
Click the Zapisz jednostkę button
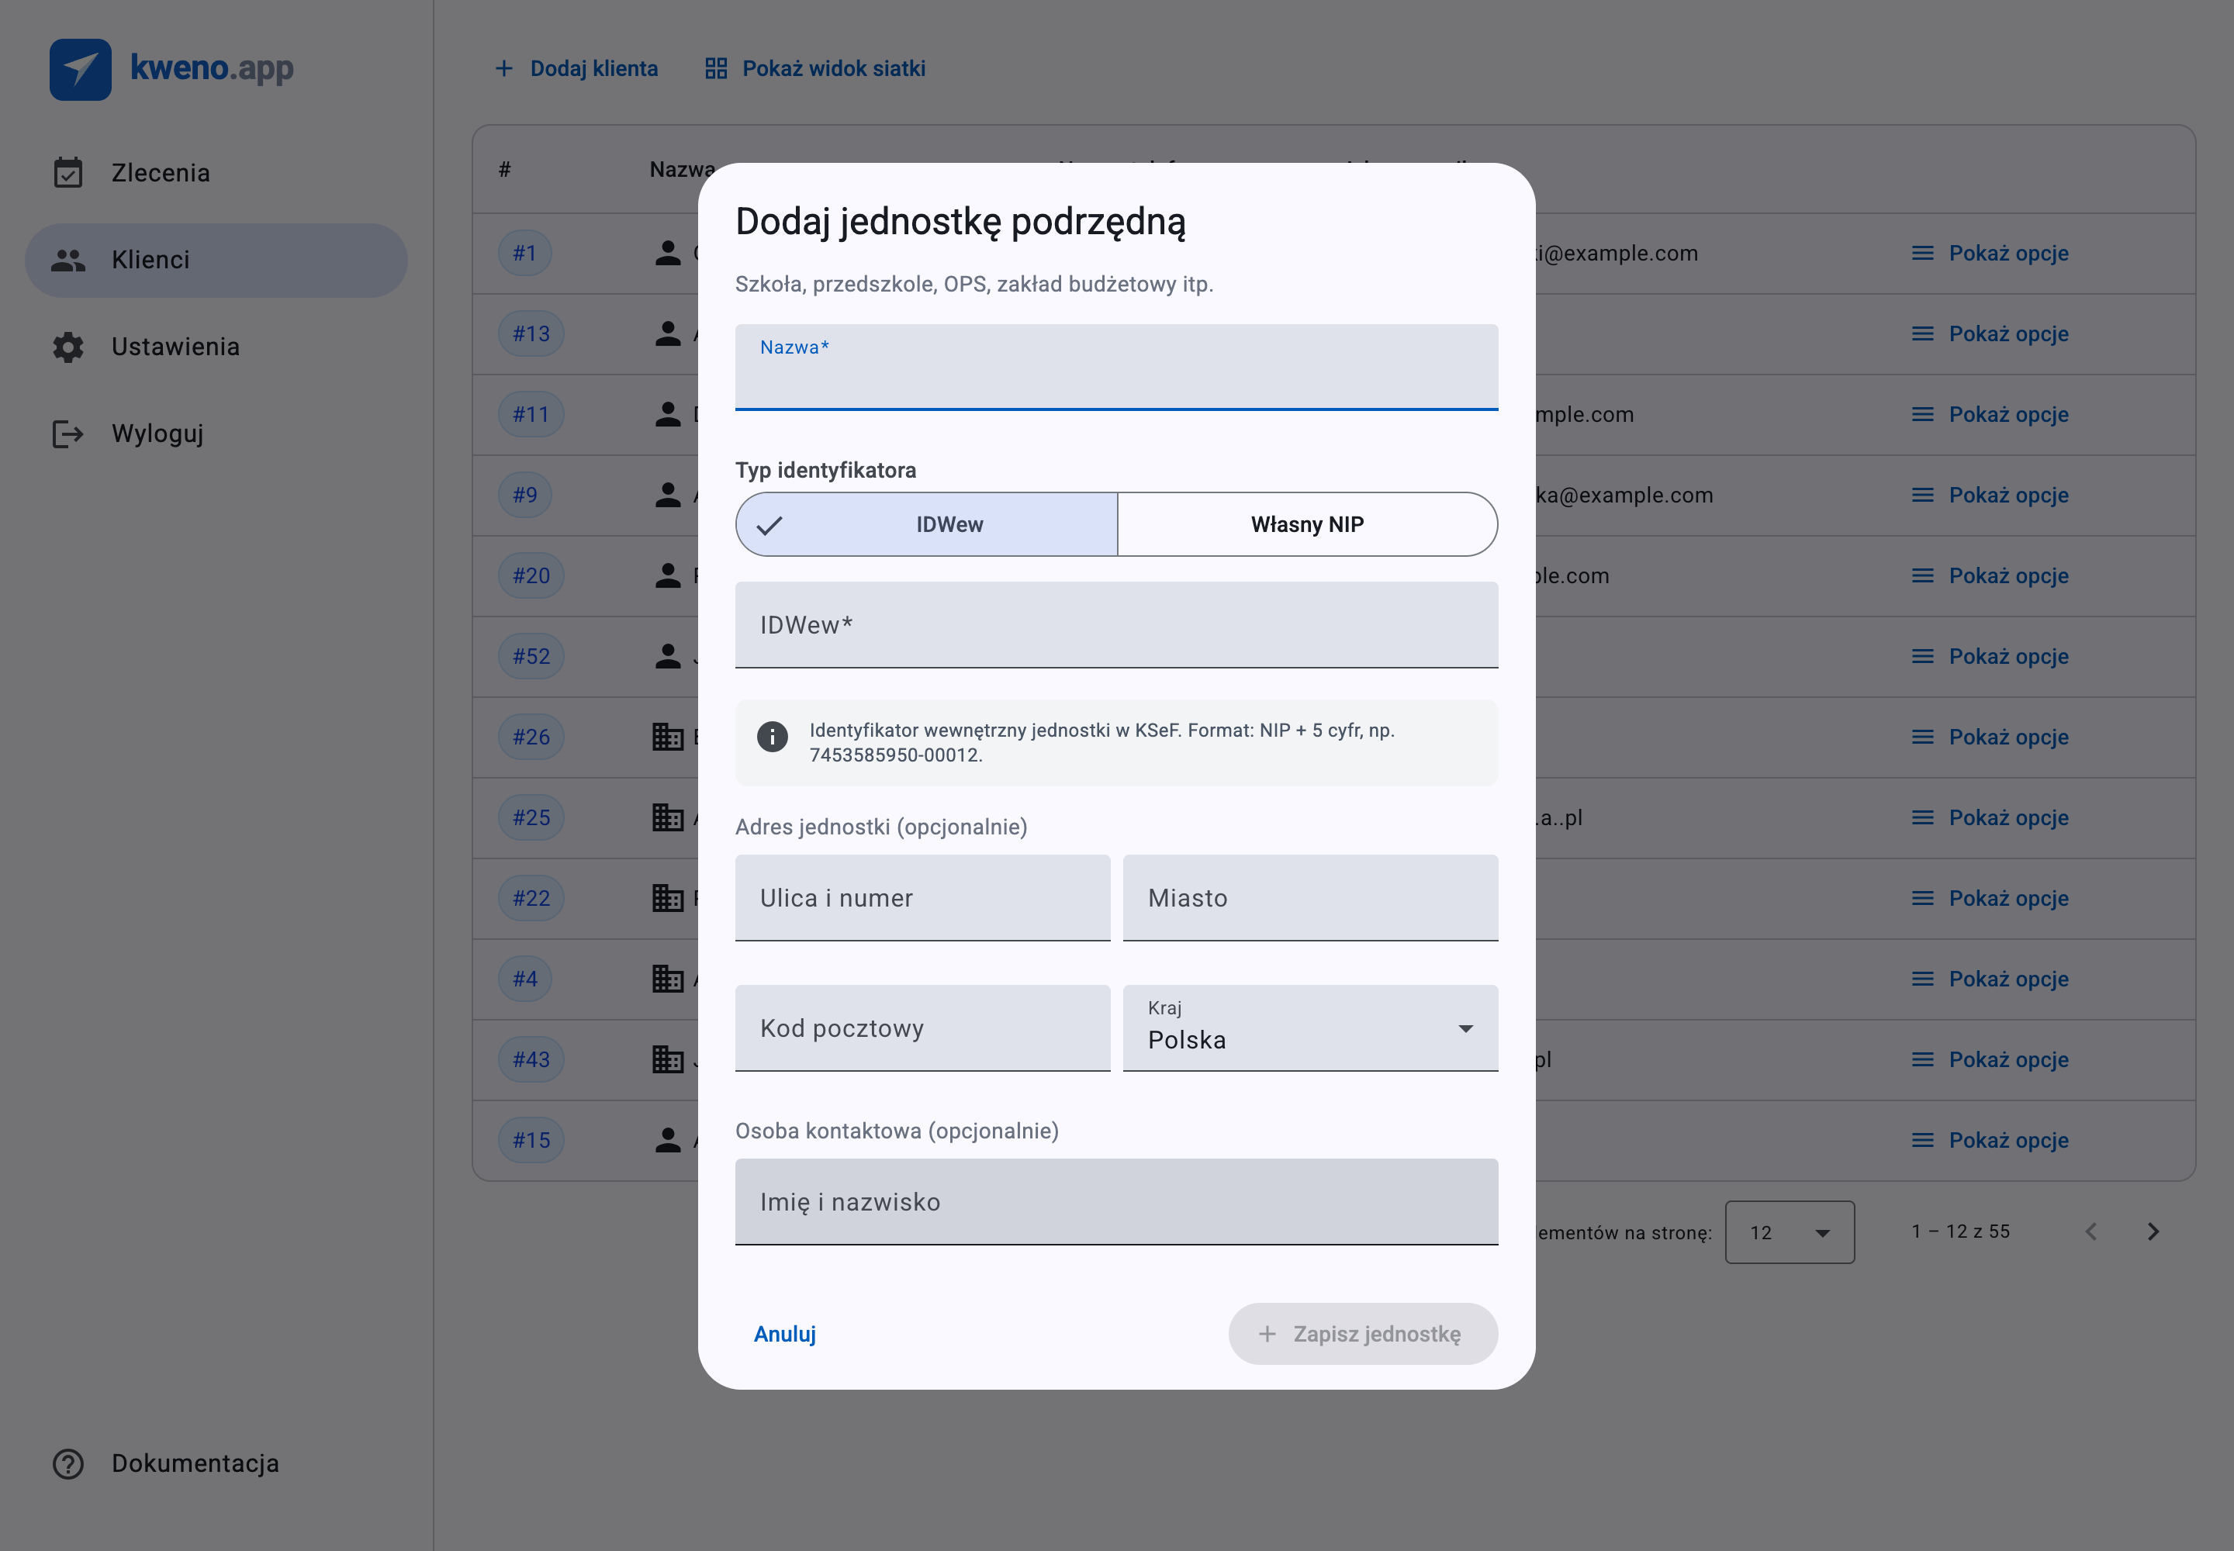point(1363,1335)
